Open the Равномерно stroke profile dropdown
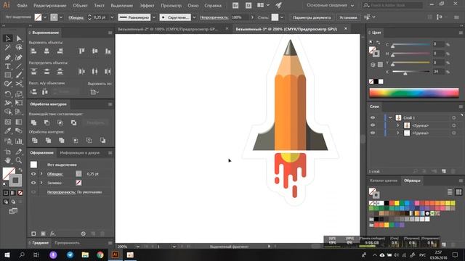The image size is (465, 261). click(153, 17)
